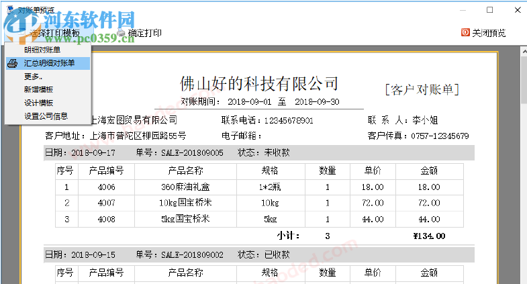
Task: Click the [客户对账单] heading
Action: tap(422, 90)
